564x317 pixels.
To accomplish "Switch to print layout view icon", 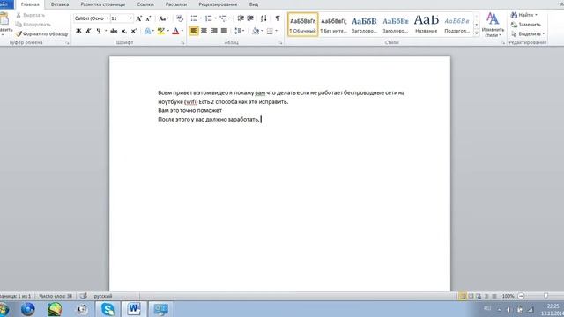I will (463, 296).
